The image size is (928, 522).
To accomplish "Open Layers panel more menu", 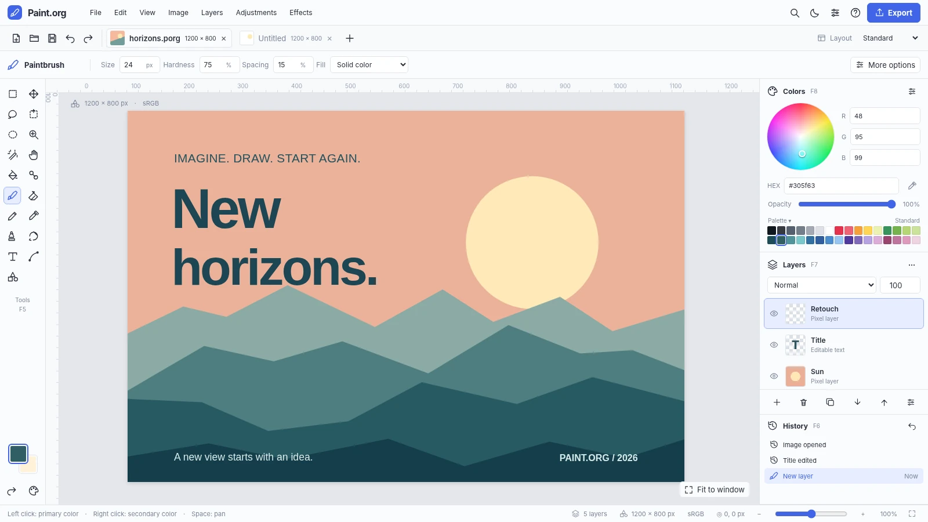I will coord(912,265).
